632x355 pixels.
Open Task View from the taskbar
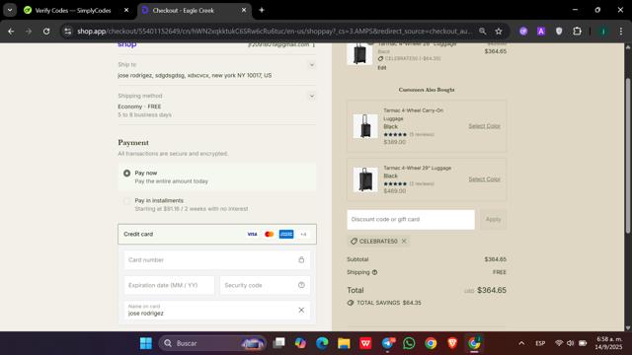coord(278,343)
